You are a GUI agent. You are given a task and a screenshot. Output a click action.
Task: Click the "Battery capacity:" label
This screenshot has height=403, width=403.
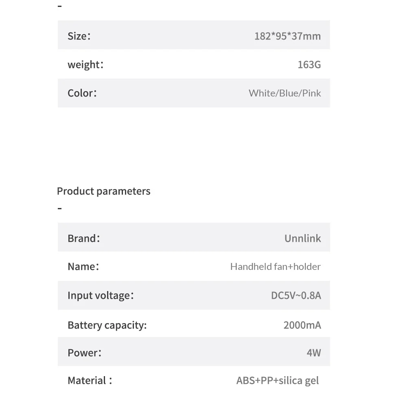pyautogui.click(x=107, y=325)
